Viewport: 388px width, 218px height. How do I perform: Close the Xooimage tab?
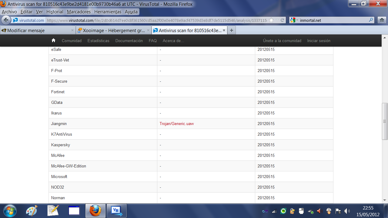[x=148, y=30]
